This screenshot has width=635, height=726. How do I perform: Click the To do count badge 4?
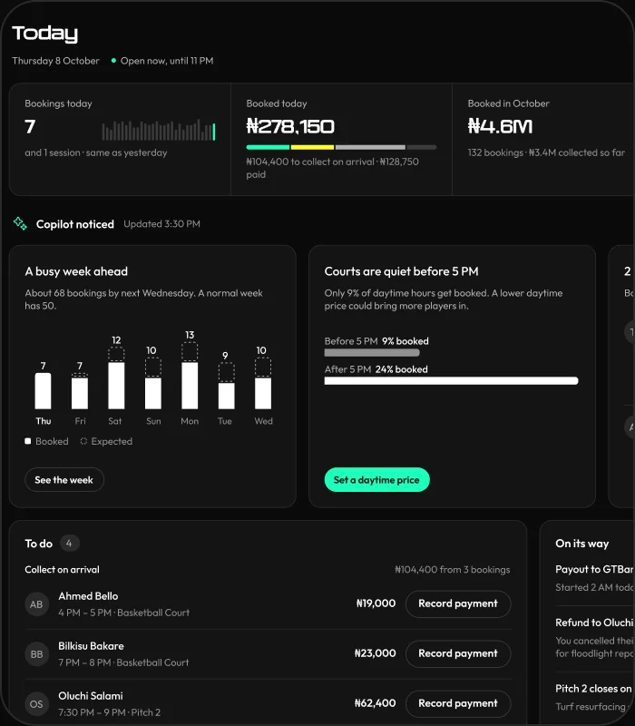pos(69,543)
